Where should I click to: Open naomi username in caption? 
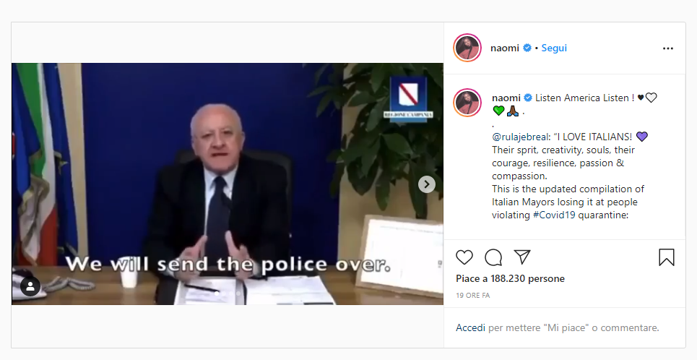506,98
